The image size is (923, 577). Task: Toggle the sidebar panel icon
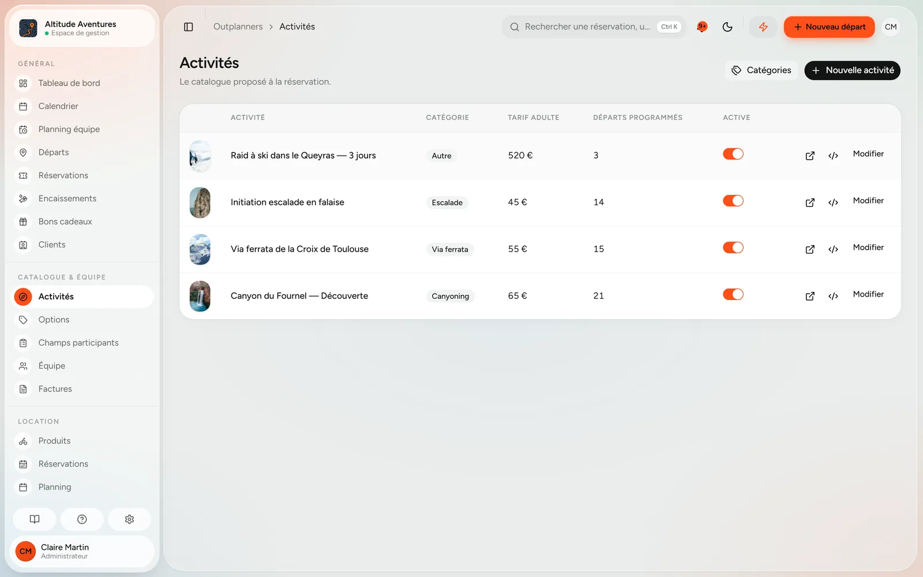[188, 27]
